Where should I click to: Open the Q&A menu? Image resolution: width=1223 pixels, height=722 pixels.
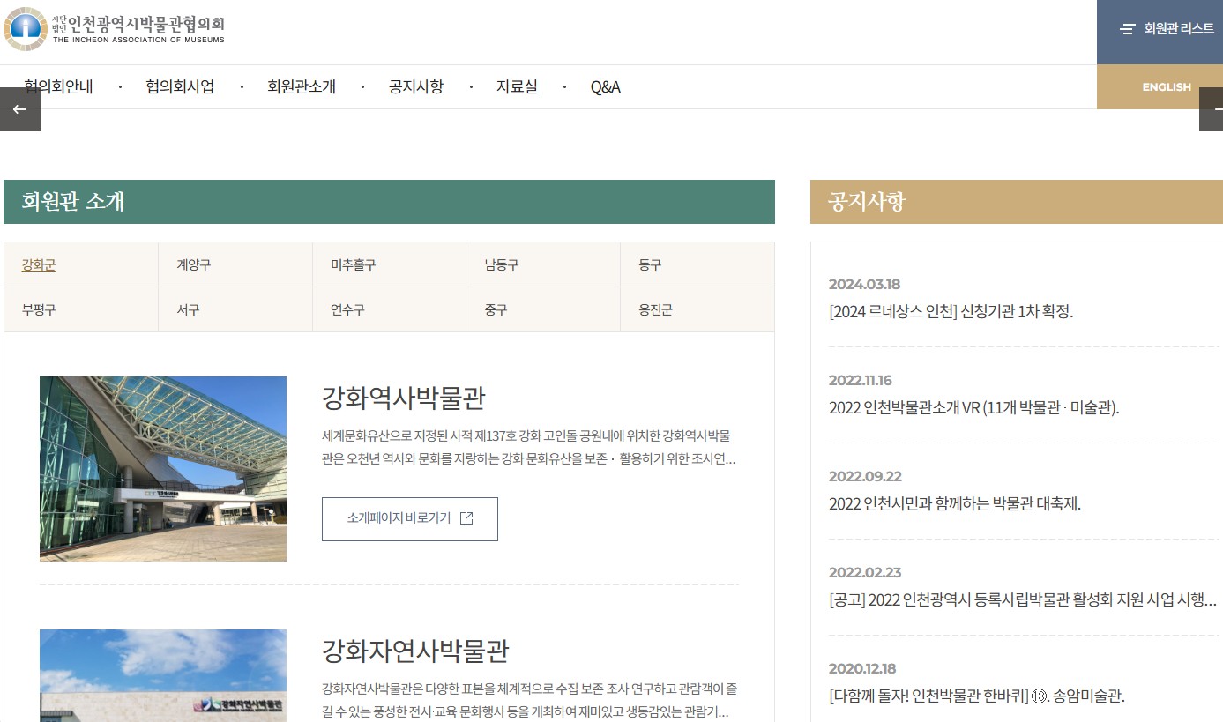pyautogui.click(x=606, y=87)
